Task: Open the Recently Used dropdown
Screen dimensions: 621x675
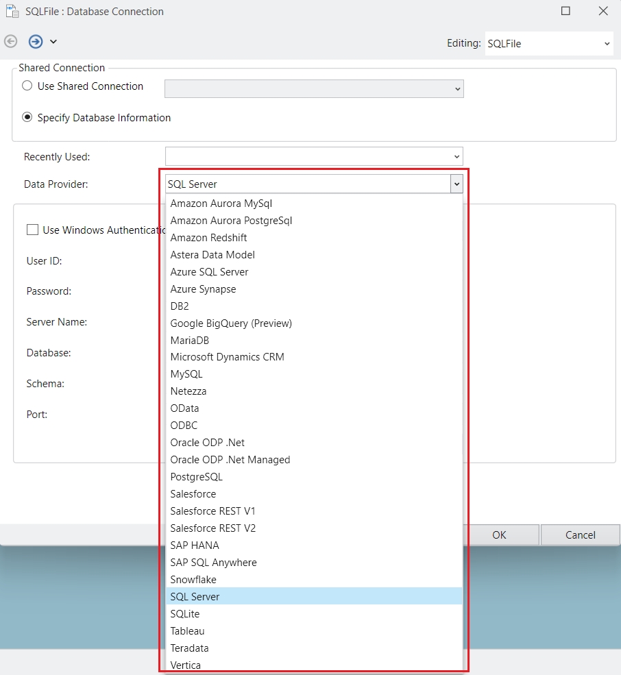Action: click(456, 156)
